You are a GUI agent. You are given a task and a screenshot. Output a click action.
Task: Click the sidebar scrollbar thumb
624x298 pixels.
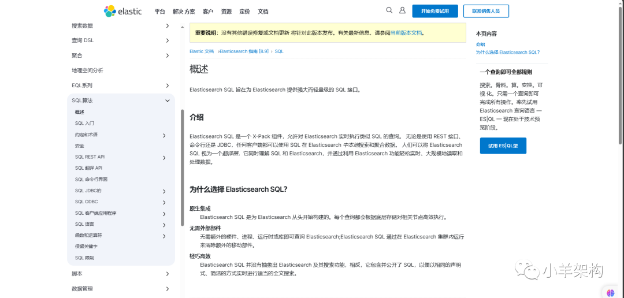(x=182, y=168)
